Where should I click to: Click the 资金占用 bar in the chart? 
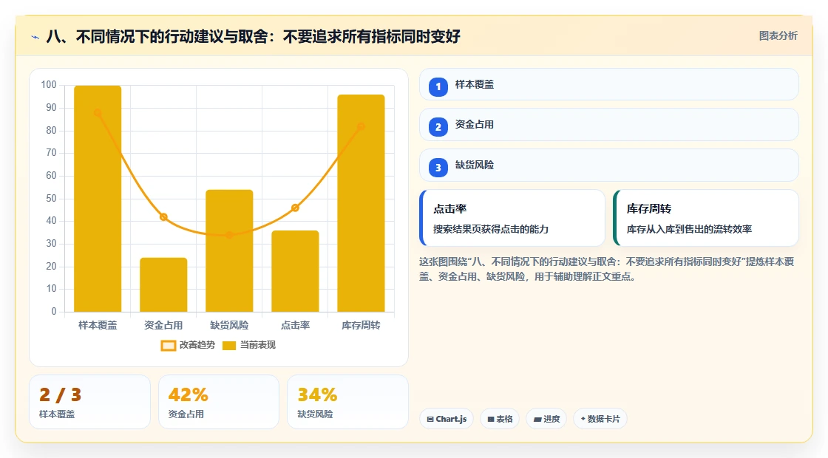163,284
